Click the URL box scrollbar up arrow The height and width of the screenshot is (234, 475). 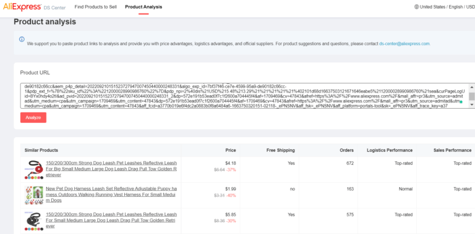click(x=472, y=87)
